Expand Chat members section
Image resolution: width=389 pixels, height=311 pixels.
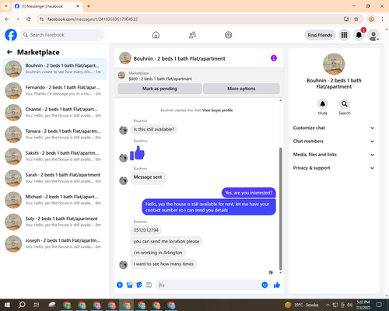pos(334,142)
